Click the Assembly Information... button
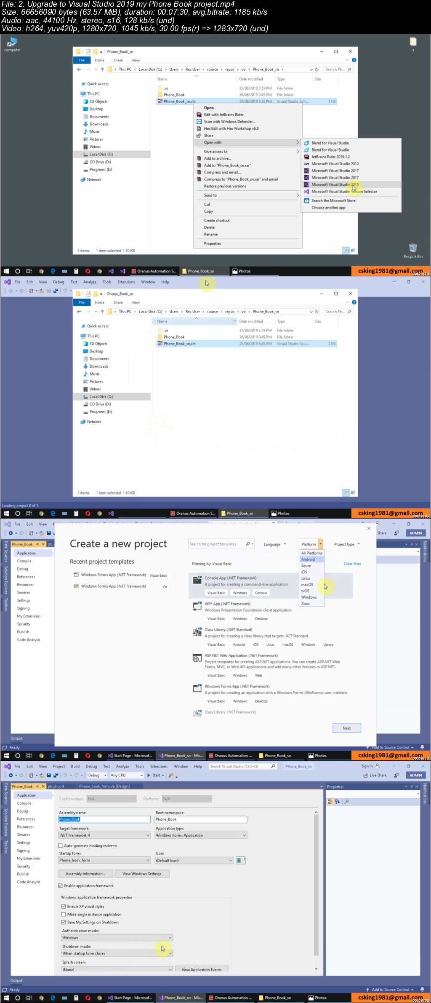 click(x=86, y=874)
